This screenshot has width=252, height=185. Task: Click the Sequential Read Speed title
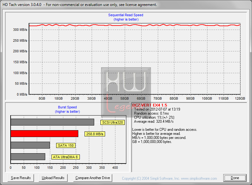coord(126,15)
